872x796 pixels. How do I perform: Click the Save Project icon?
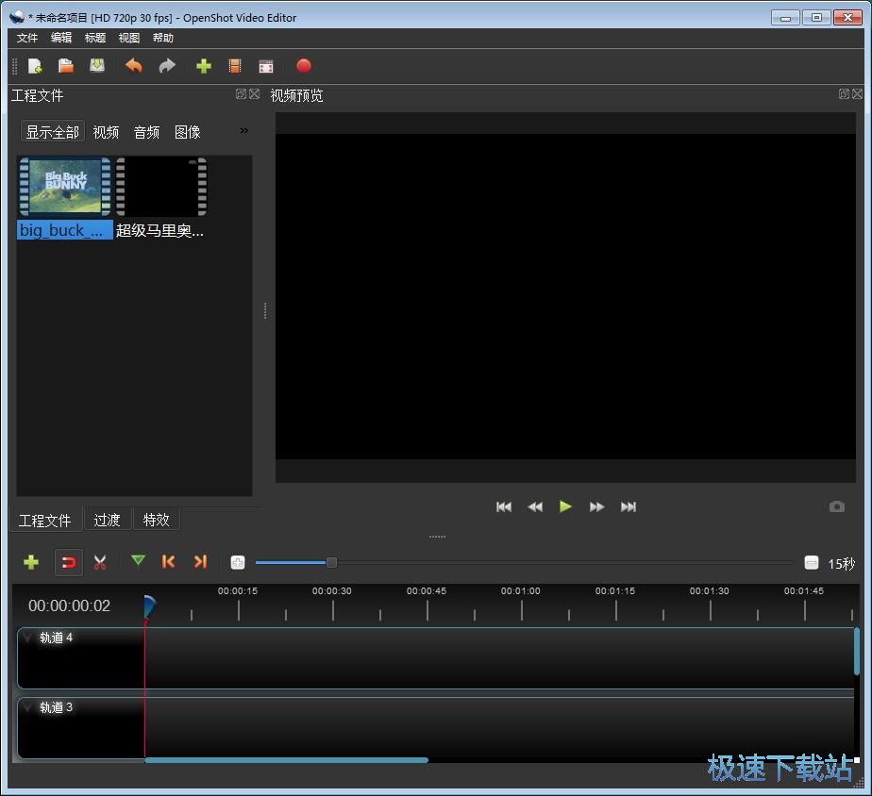click(x=97, y=66)
